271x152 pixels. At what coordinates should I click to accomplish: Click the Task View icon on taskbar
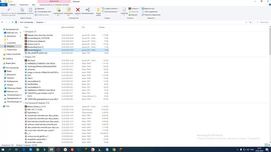click(17, 149)
